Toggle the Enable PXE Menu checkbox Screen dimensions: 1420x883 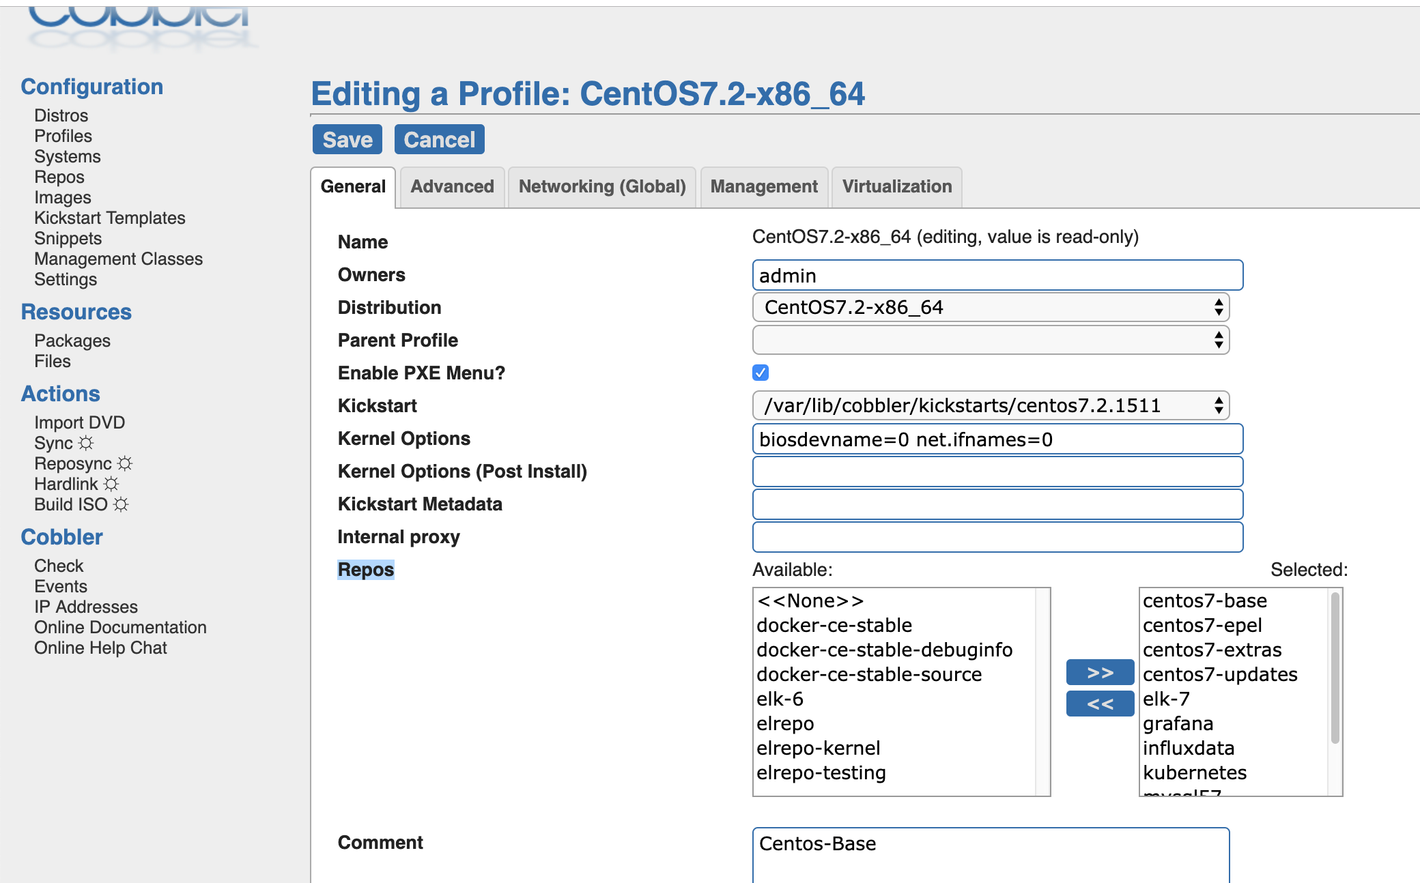[x=761, y=373]
